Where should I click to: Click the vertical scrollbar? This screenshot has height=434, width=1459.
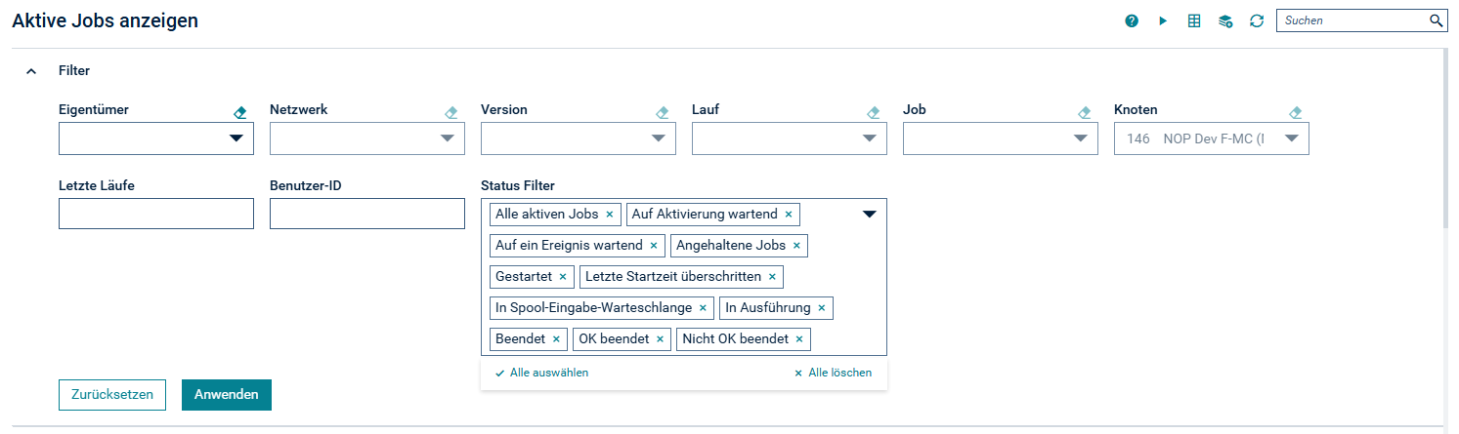pos(1446,137)
